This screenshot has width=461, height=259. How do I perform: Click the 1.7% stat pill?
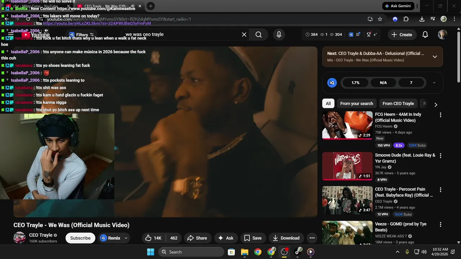[355, 82]
